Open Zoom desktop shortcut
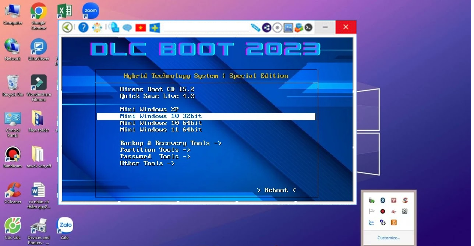Screen dimensions: 474x246 tap(91, 11)
